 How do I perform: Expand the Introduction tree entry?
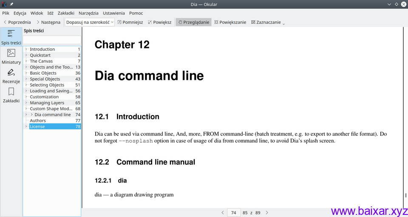[26, 49]
